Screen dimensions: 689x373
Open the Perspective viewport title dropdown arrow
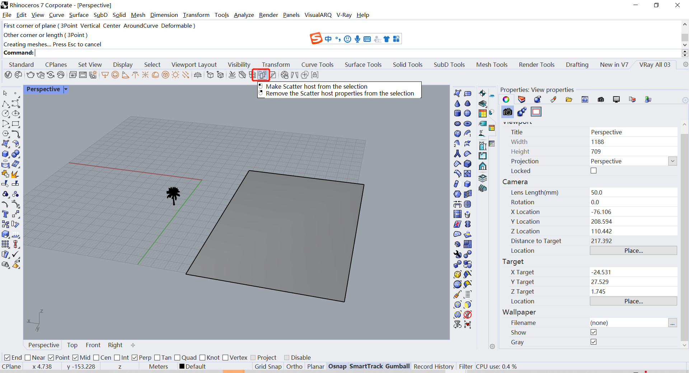(66, 89)
